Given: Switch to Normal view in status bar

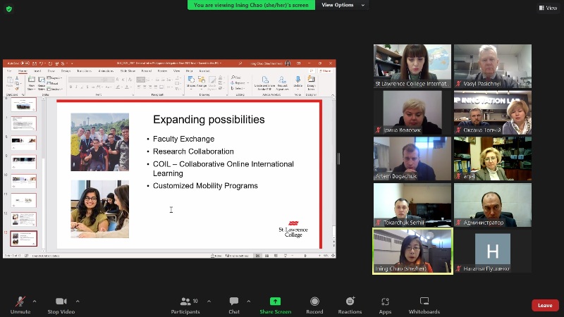Looking at the screenshot, I should point(257,256).
